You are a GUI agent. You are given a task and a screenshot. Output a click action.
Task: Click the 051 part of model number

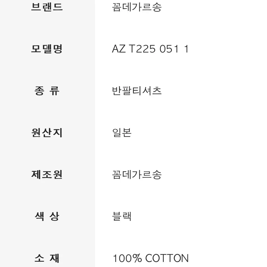coord(169,49)
